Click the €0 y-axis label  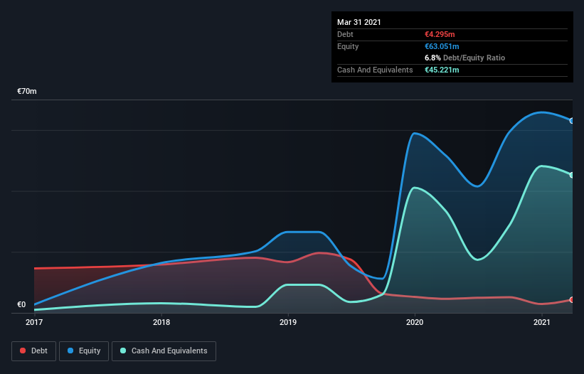pos(21,304)
